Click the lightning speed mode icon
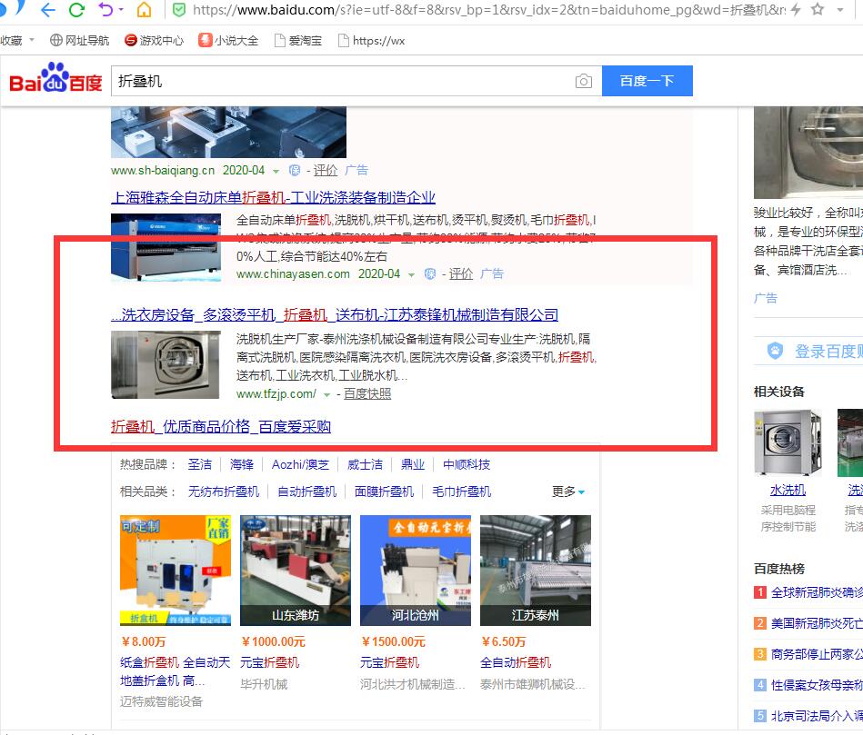863x735 pixels. [x=796, y=9]
